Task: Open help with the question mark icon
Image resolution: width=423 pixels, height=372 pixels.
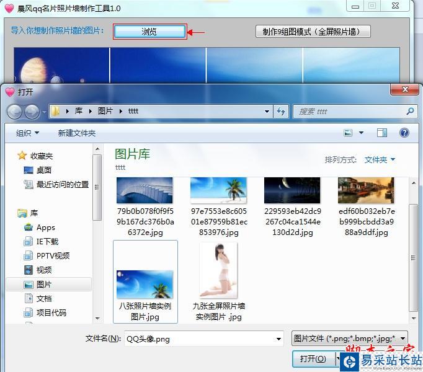Action: pos(404,133)
